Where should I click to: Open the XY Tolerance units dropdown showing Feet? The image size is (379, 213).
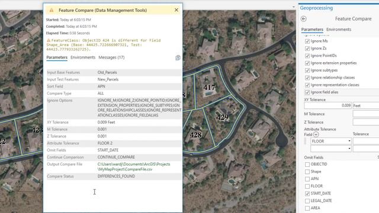(366, 105)
